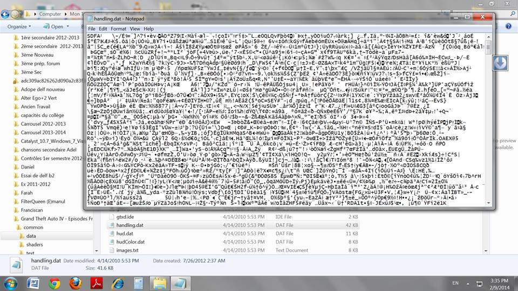
Task: Open Firefox from the taskbar
Action: pos(76,283)
